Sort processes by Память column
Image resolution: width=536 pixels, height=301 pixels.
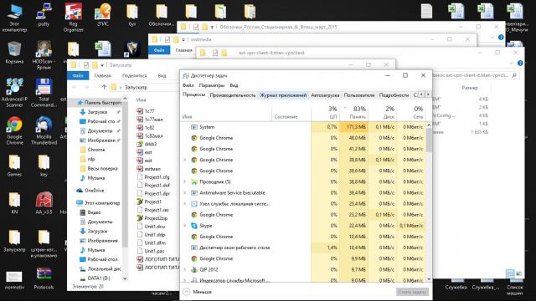[354, 113]
